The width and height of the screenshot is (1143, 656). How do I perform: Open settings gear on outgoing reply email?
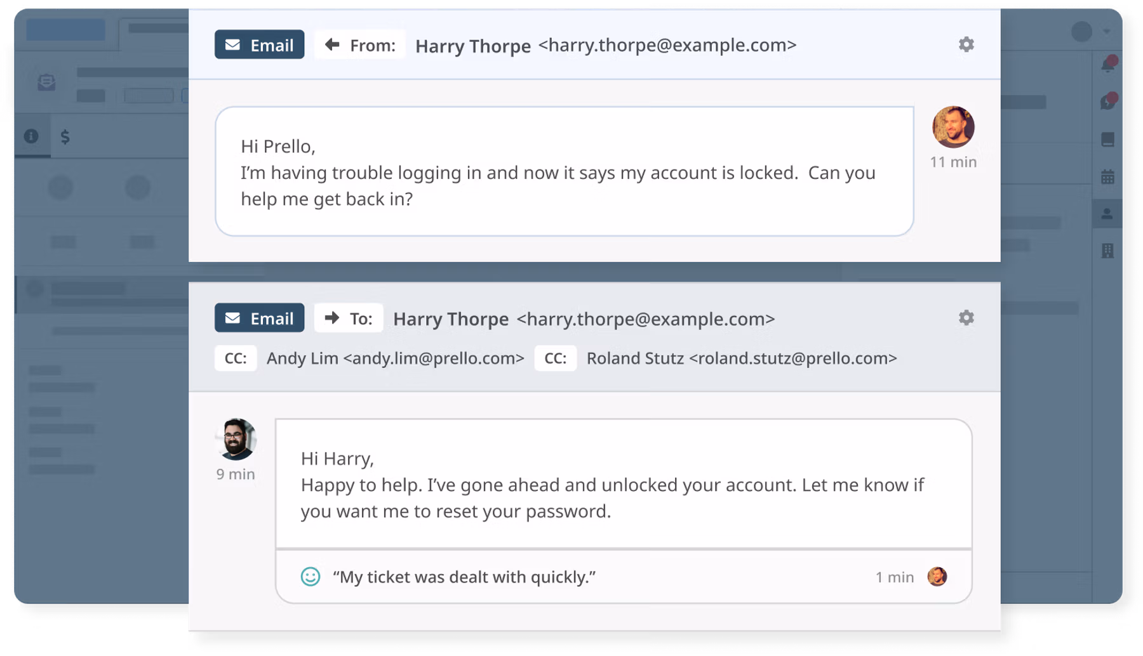click(x=966, y=318)
